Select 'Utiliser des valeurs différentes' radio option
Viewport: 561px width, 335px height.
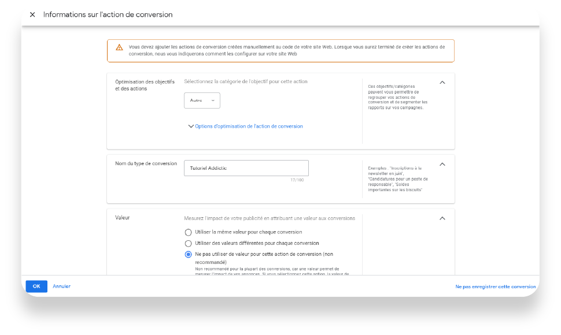click(188, 243)
